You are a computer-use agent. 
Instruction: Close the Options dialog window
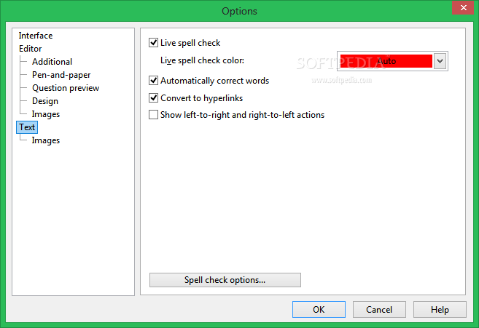[x=463, y=7]
